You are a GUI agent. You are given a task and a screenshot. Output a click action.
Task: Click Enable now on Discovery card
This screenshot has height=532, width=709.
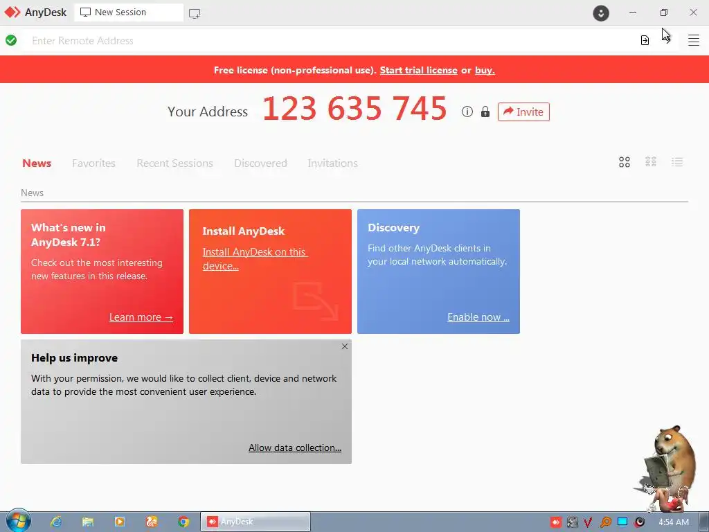coord(478,317)
